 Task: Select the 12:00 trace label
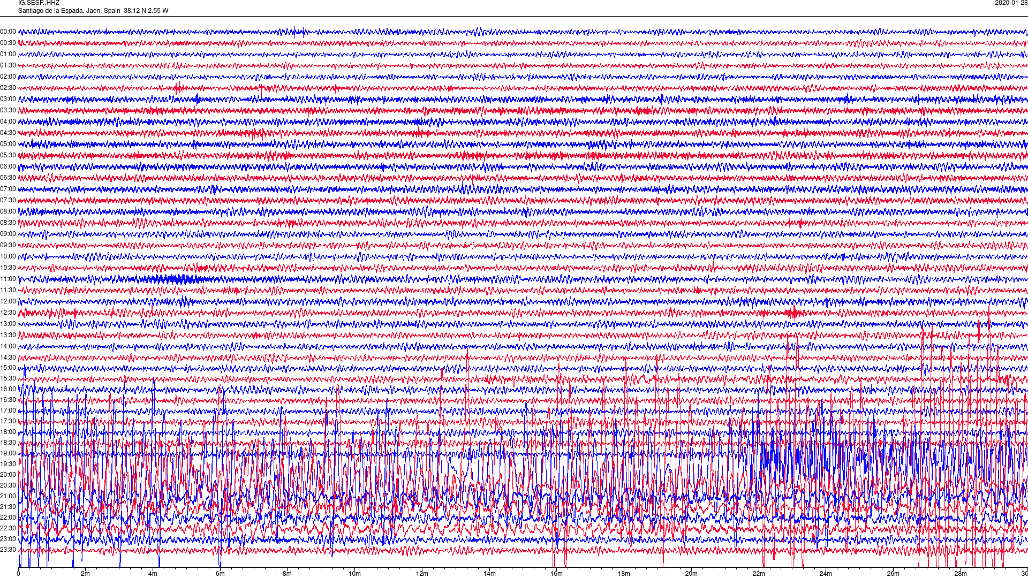pos(8,301)
